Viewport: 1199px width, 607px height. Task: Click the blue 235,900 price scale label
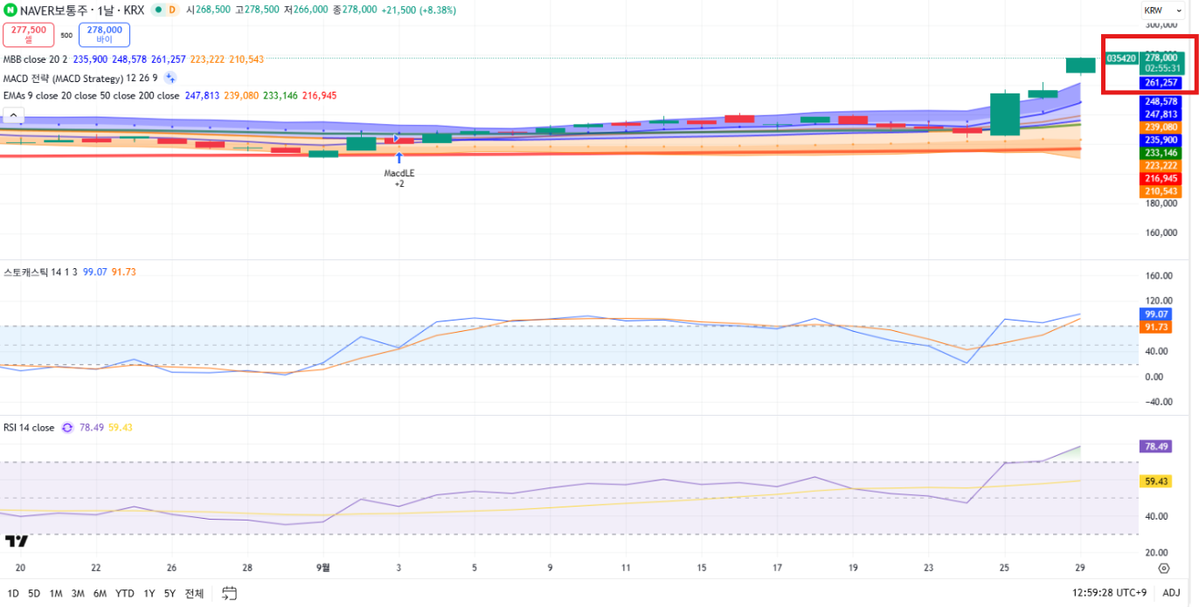pyautogui.click(x=1162, y=140)
